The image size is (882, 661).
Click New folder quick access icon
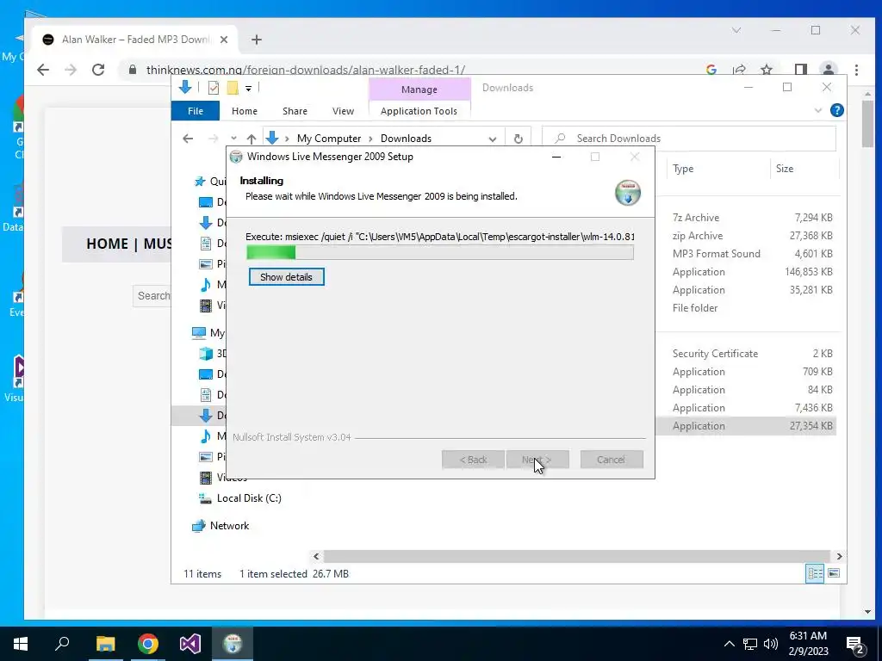(233, 88)
